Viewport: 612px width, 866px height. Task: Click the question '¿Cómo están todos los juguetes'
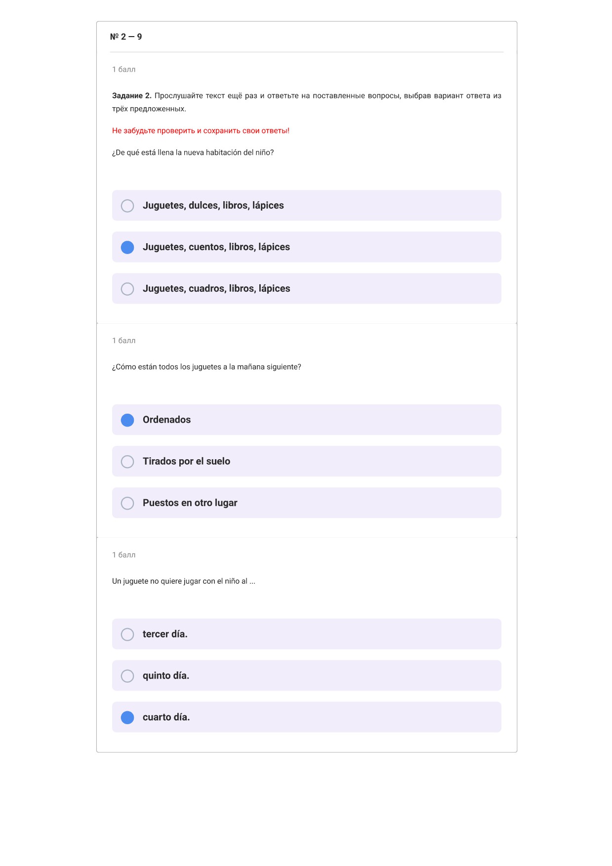pyautogui.click(x=206, y=367)
